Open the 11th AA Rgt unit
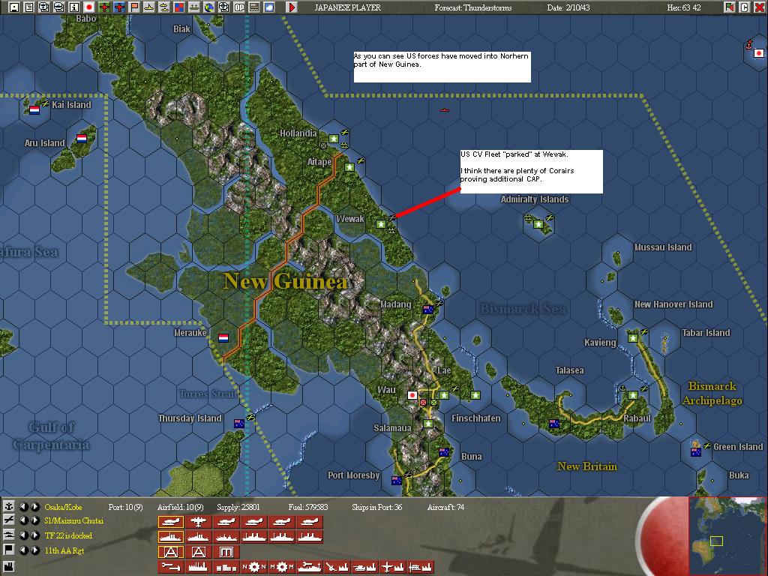768x576 pixels. click(64, 551)
